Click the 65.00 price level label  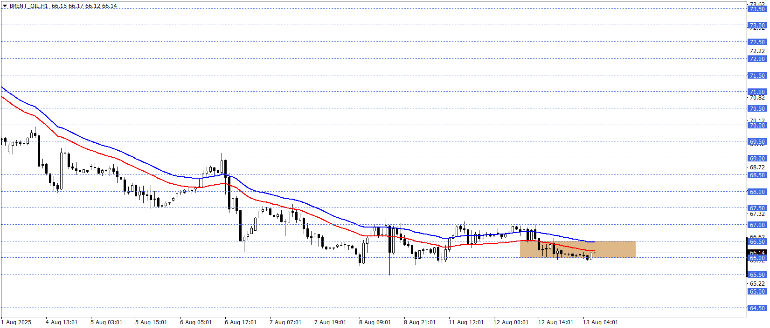(x=757, y=291)
